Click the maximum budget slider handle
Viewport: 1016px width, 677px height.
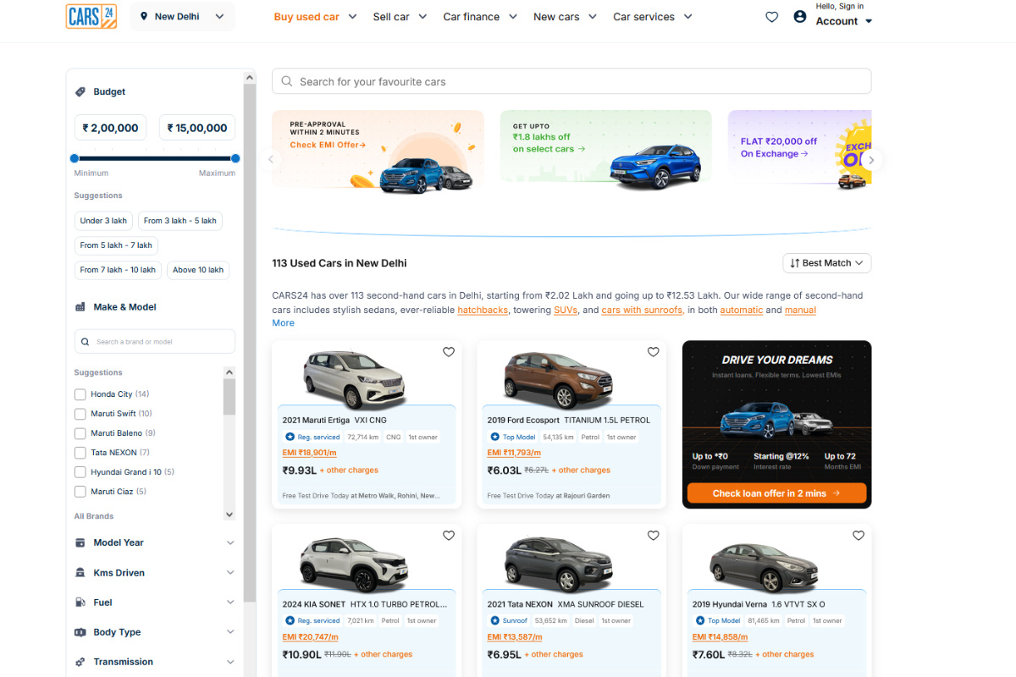pyautogui.click(x=235, y=158)
